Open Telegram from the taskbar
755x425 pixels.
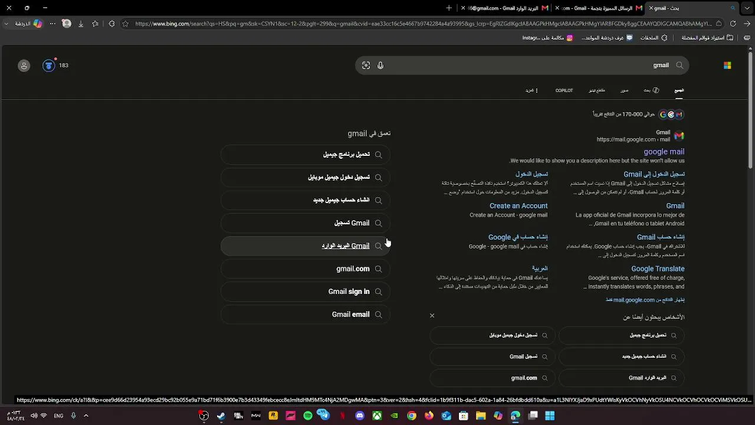[324, 415]
